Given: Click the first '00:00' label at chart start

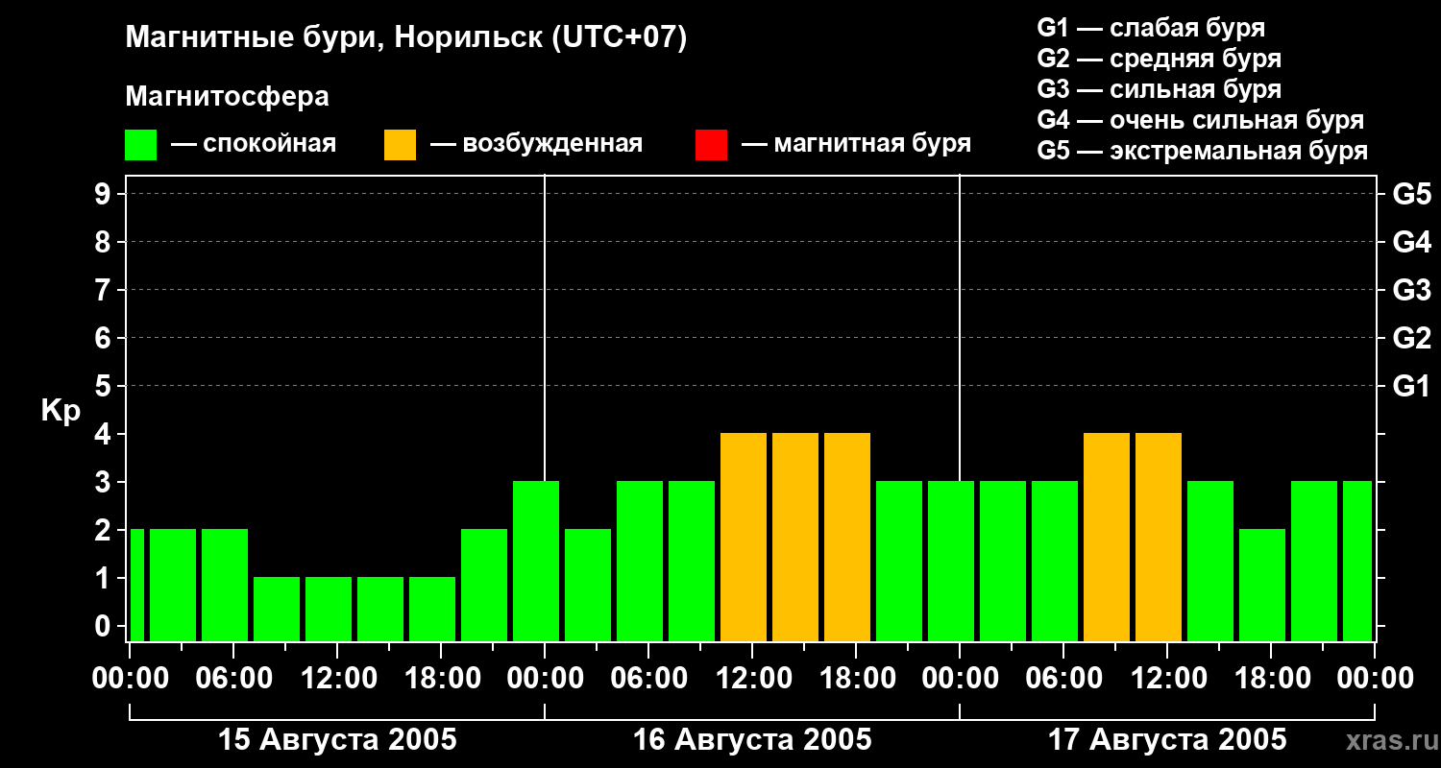Looking at the screenshot, I should pyautogui.click(x=130, y=679).
